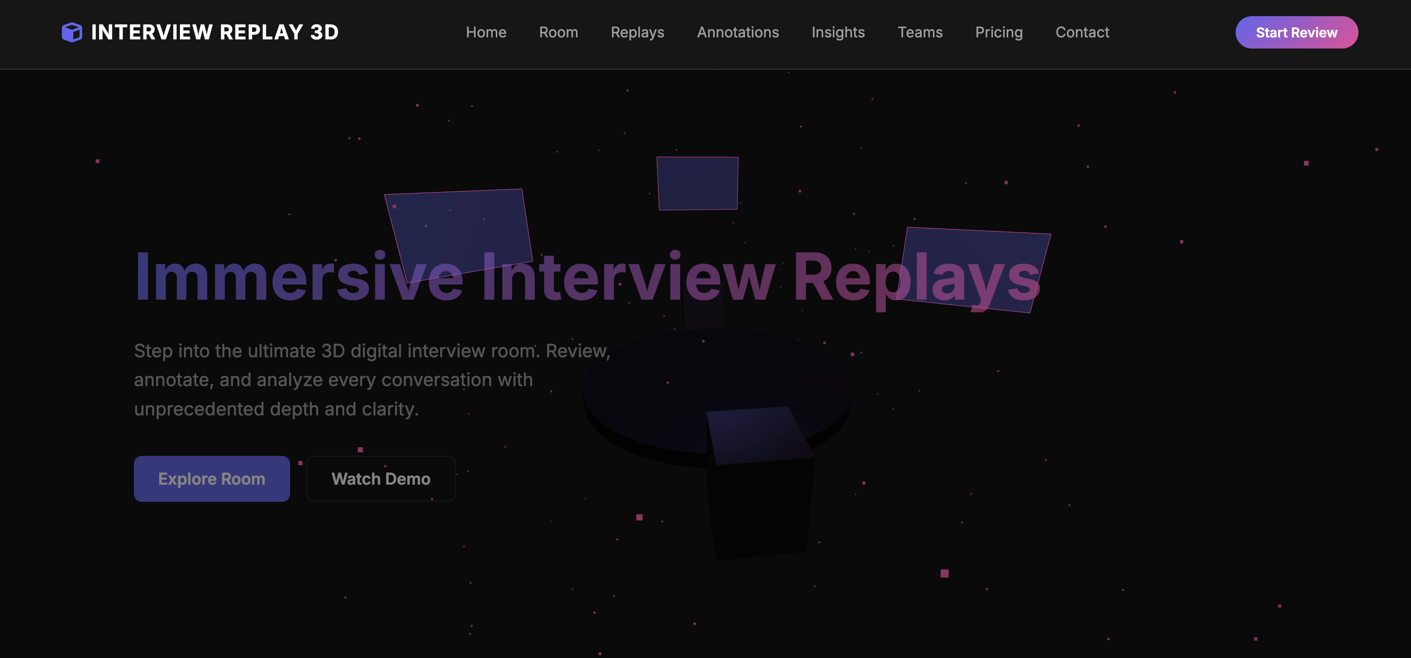Open the Replays nav link
Image resolution: width=1411 pixels, height=658 pixels.
637,32
